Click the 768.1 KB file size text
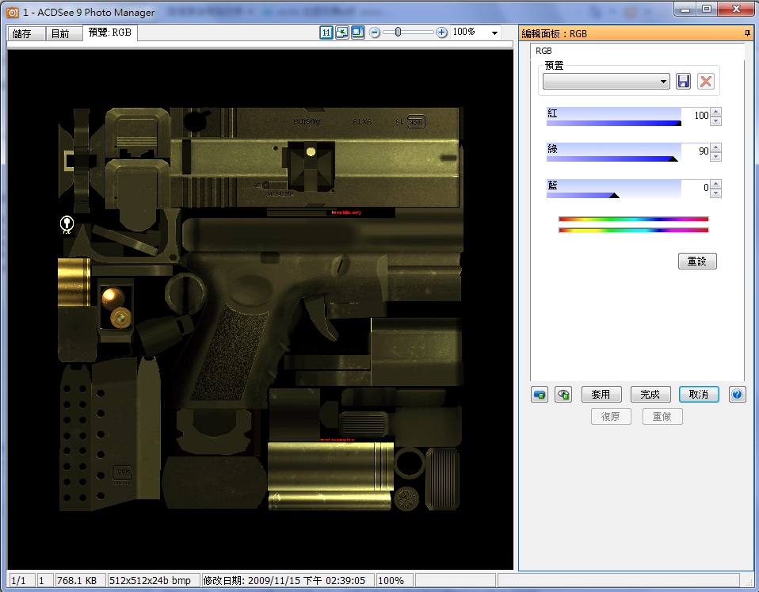Viewport: 759px width, 592px height. tap(77, 580)
